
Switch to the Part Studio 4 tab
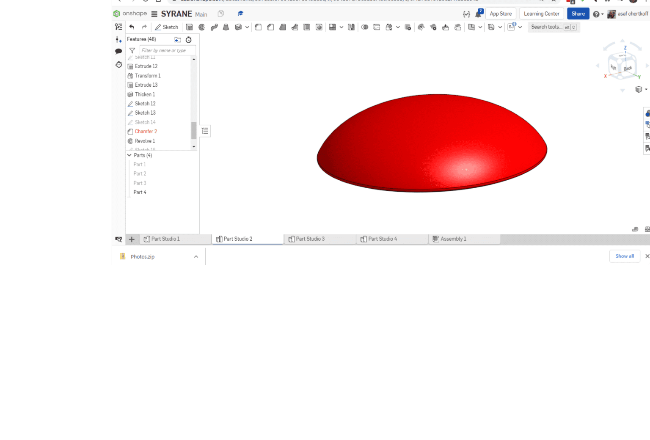(x=392, y=239)
